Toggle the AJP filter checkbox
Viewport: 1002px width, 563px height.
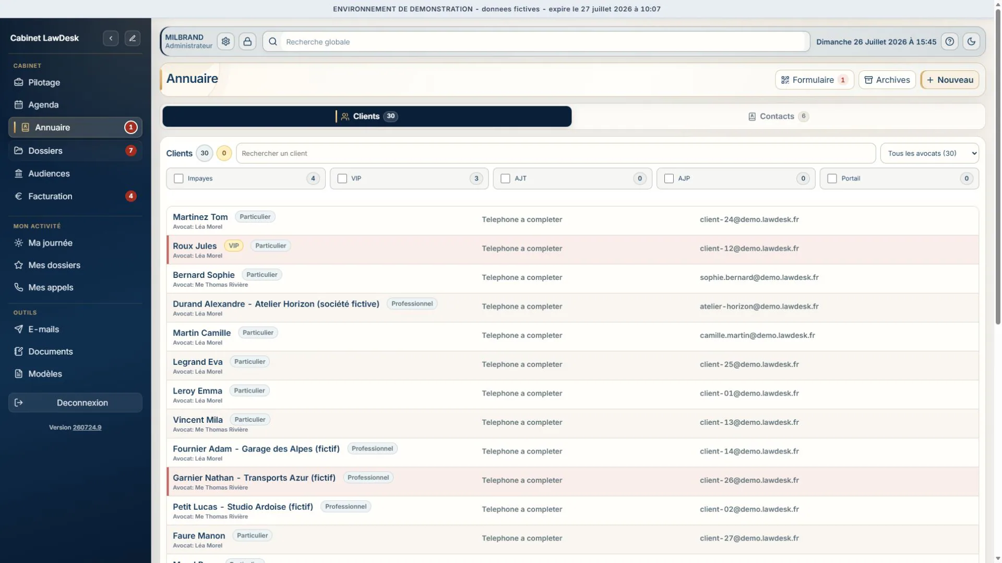click(x=669, y=178)
